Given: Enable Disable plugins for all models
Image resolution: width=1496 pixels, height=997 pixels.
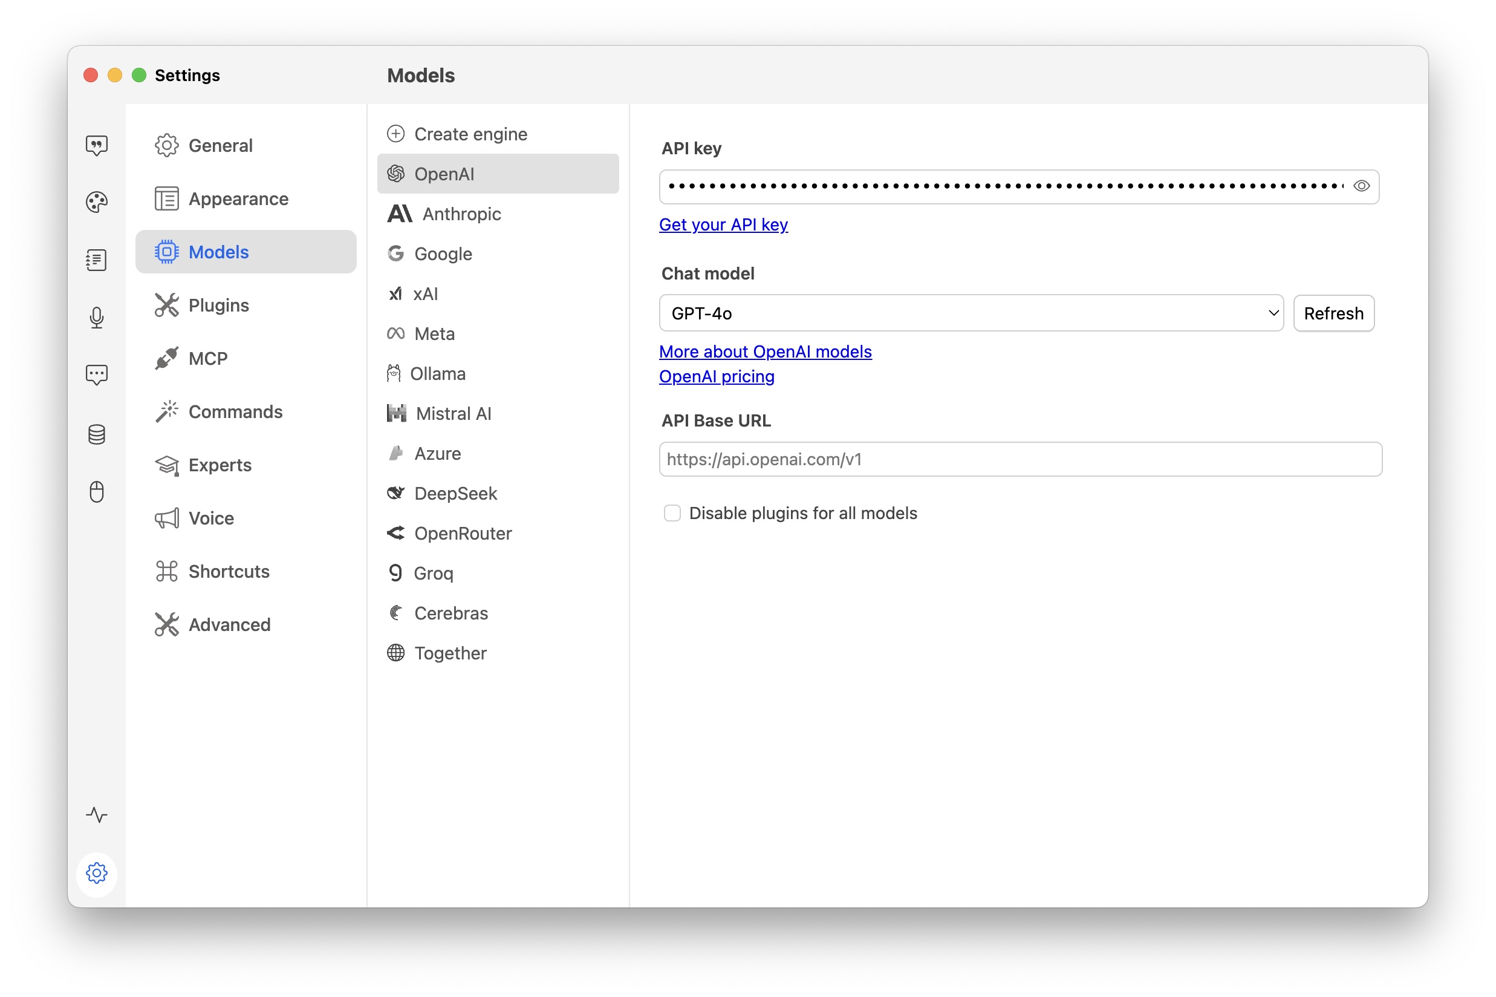Looking at the screenshot, I should (x=672, y=513).
